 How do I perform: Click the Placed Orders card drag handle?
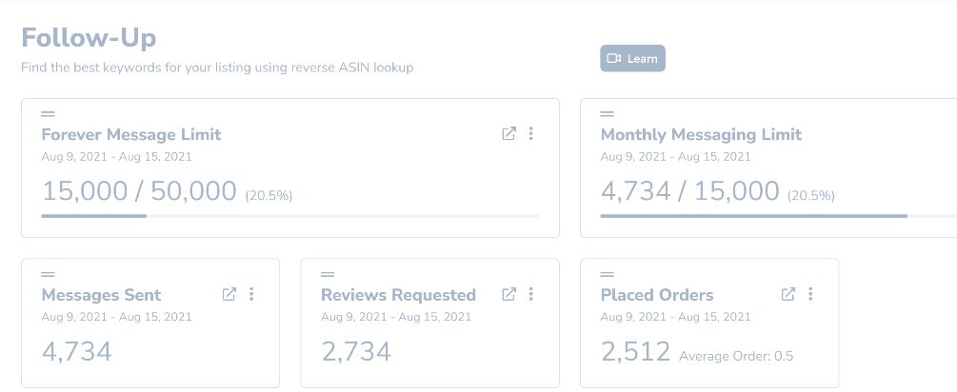[607, 274]
